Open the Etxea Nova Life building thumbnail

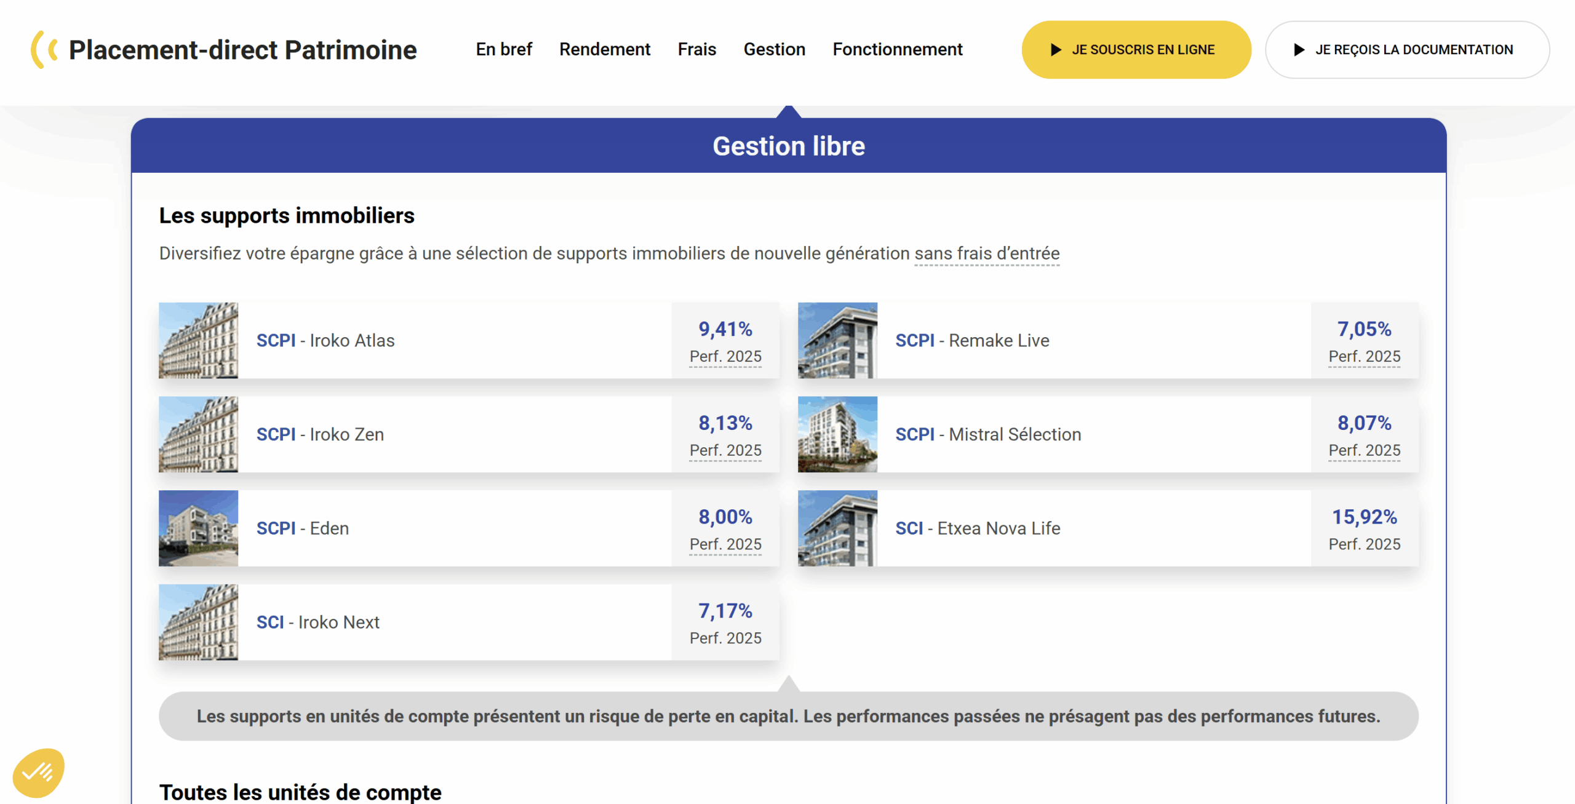tap(837, 528)
